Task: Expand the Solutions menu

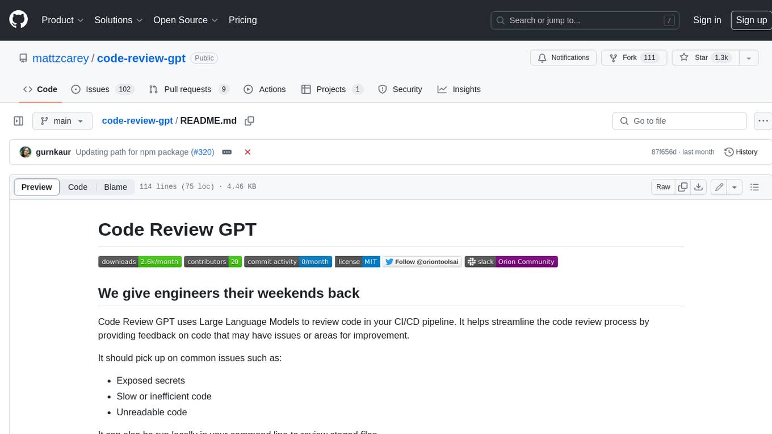Action: pyautogui.click(x=119, y=20)
